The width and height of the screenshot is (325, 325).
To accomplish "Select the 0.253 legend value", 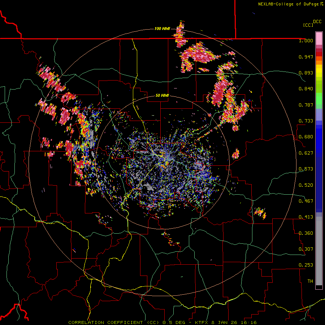I will coord(306,265).
